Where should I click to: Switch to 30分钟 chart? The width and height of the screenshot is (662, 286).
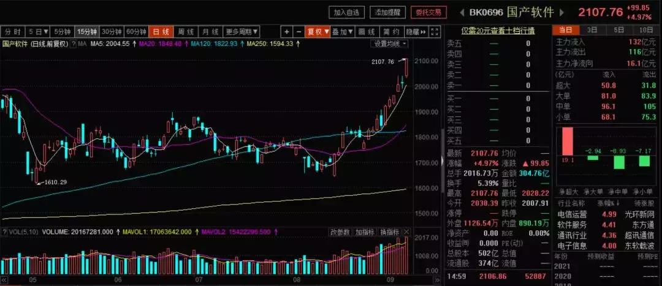[x=112, y=32]
